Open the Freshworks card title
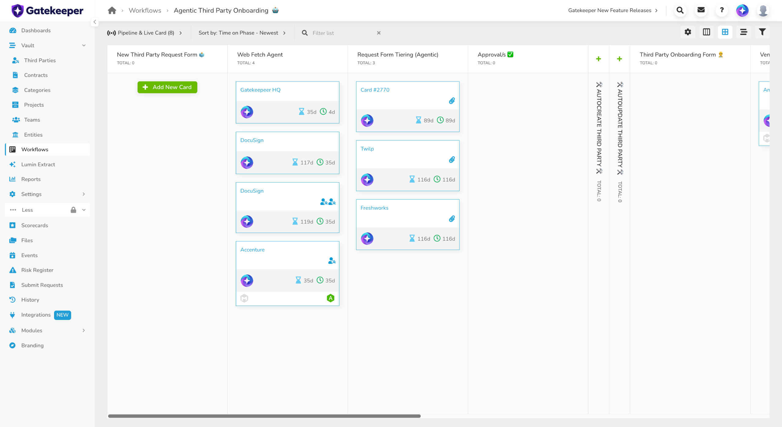The width and height of the screenshot is (782, 427). 374,208
